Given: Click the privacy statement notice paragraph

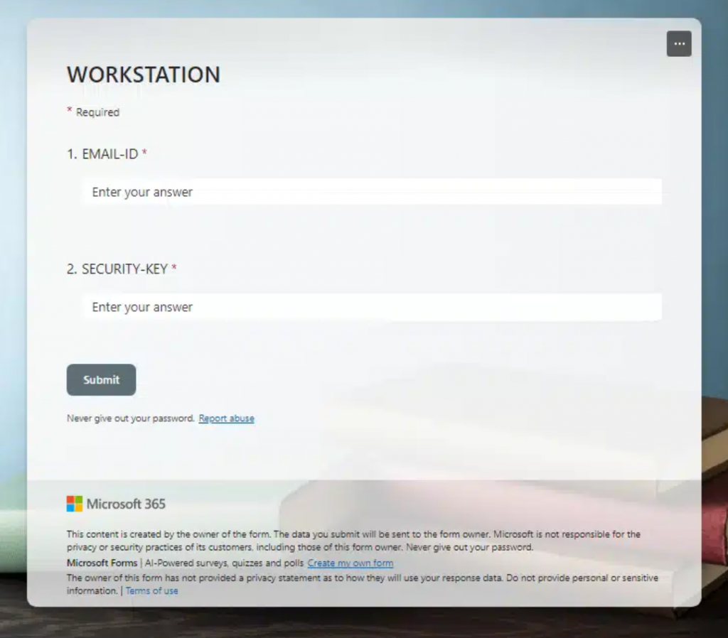Looking at the screenshot, I should pos(362,578).
